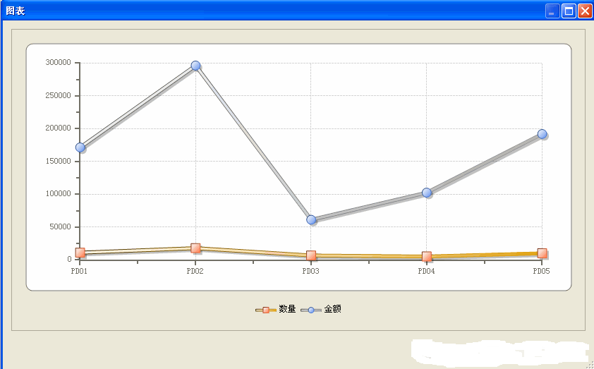The height and width of the screenshot is (369, 594).
Task: Click the PD01 axis label
Action: pyautogui.click(x=79, y=271)
